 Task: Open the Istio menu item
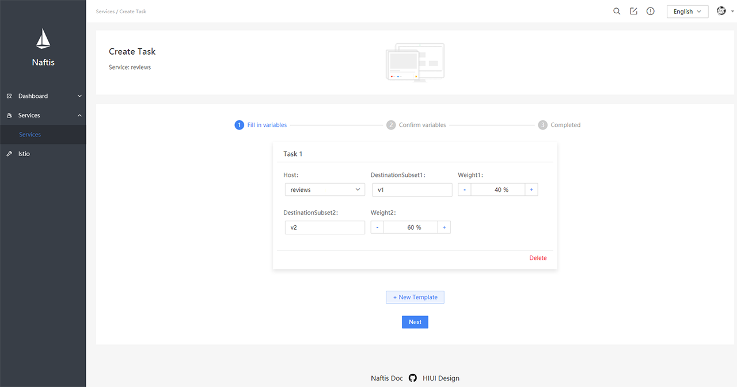tap(23, 153)
